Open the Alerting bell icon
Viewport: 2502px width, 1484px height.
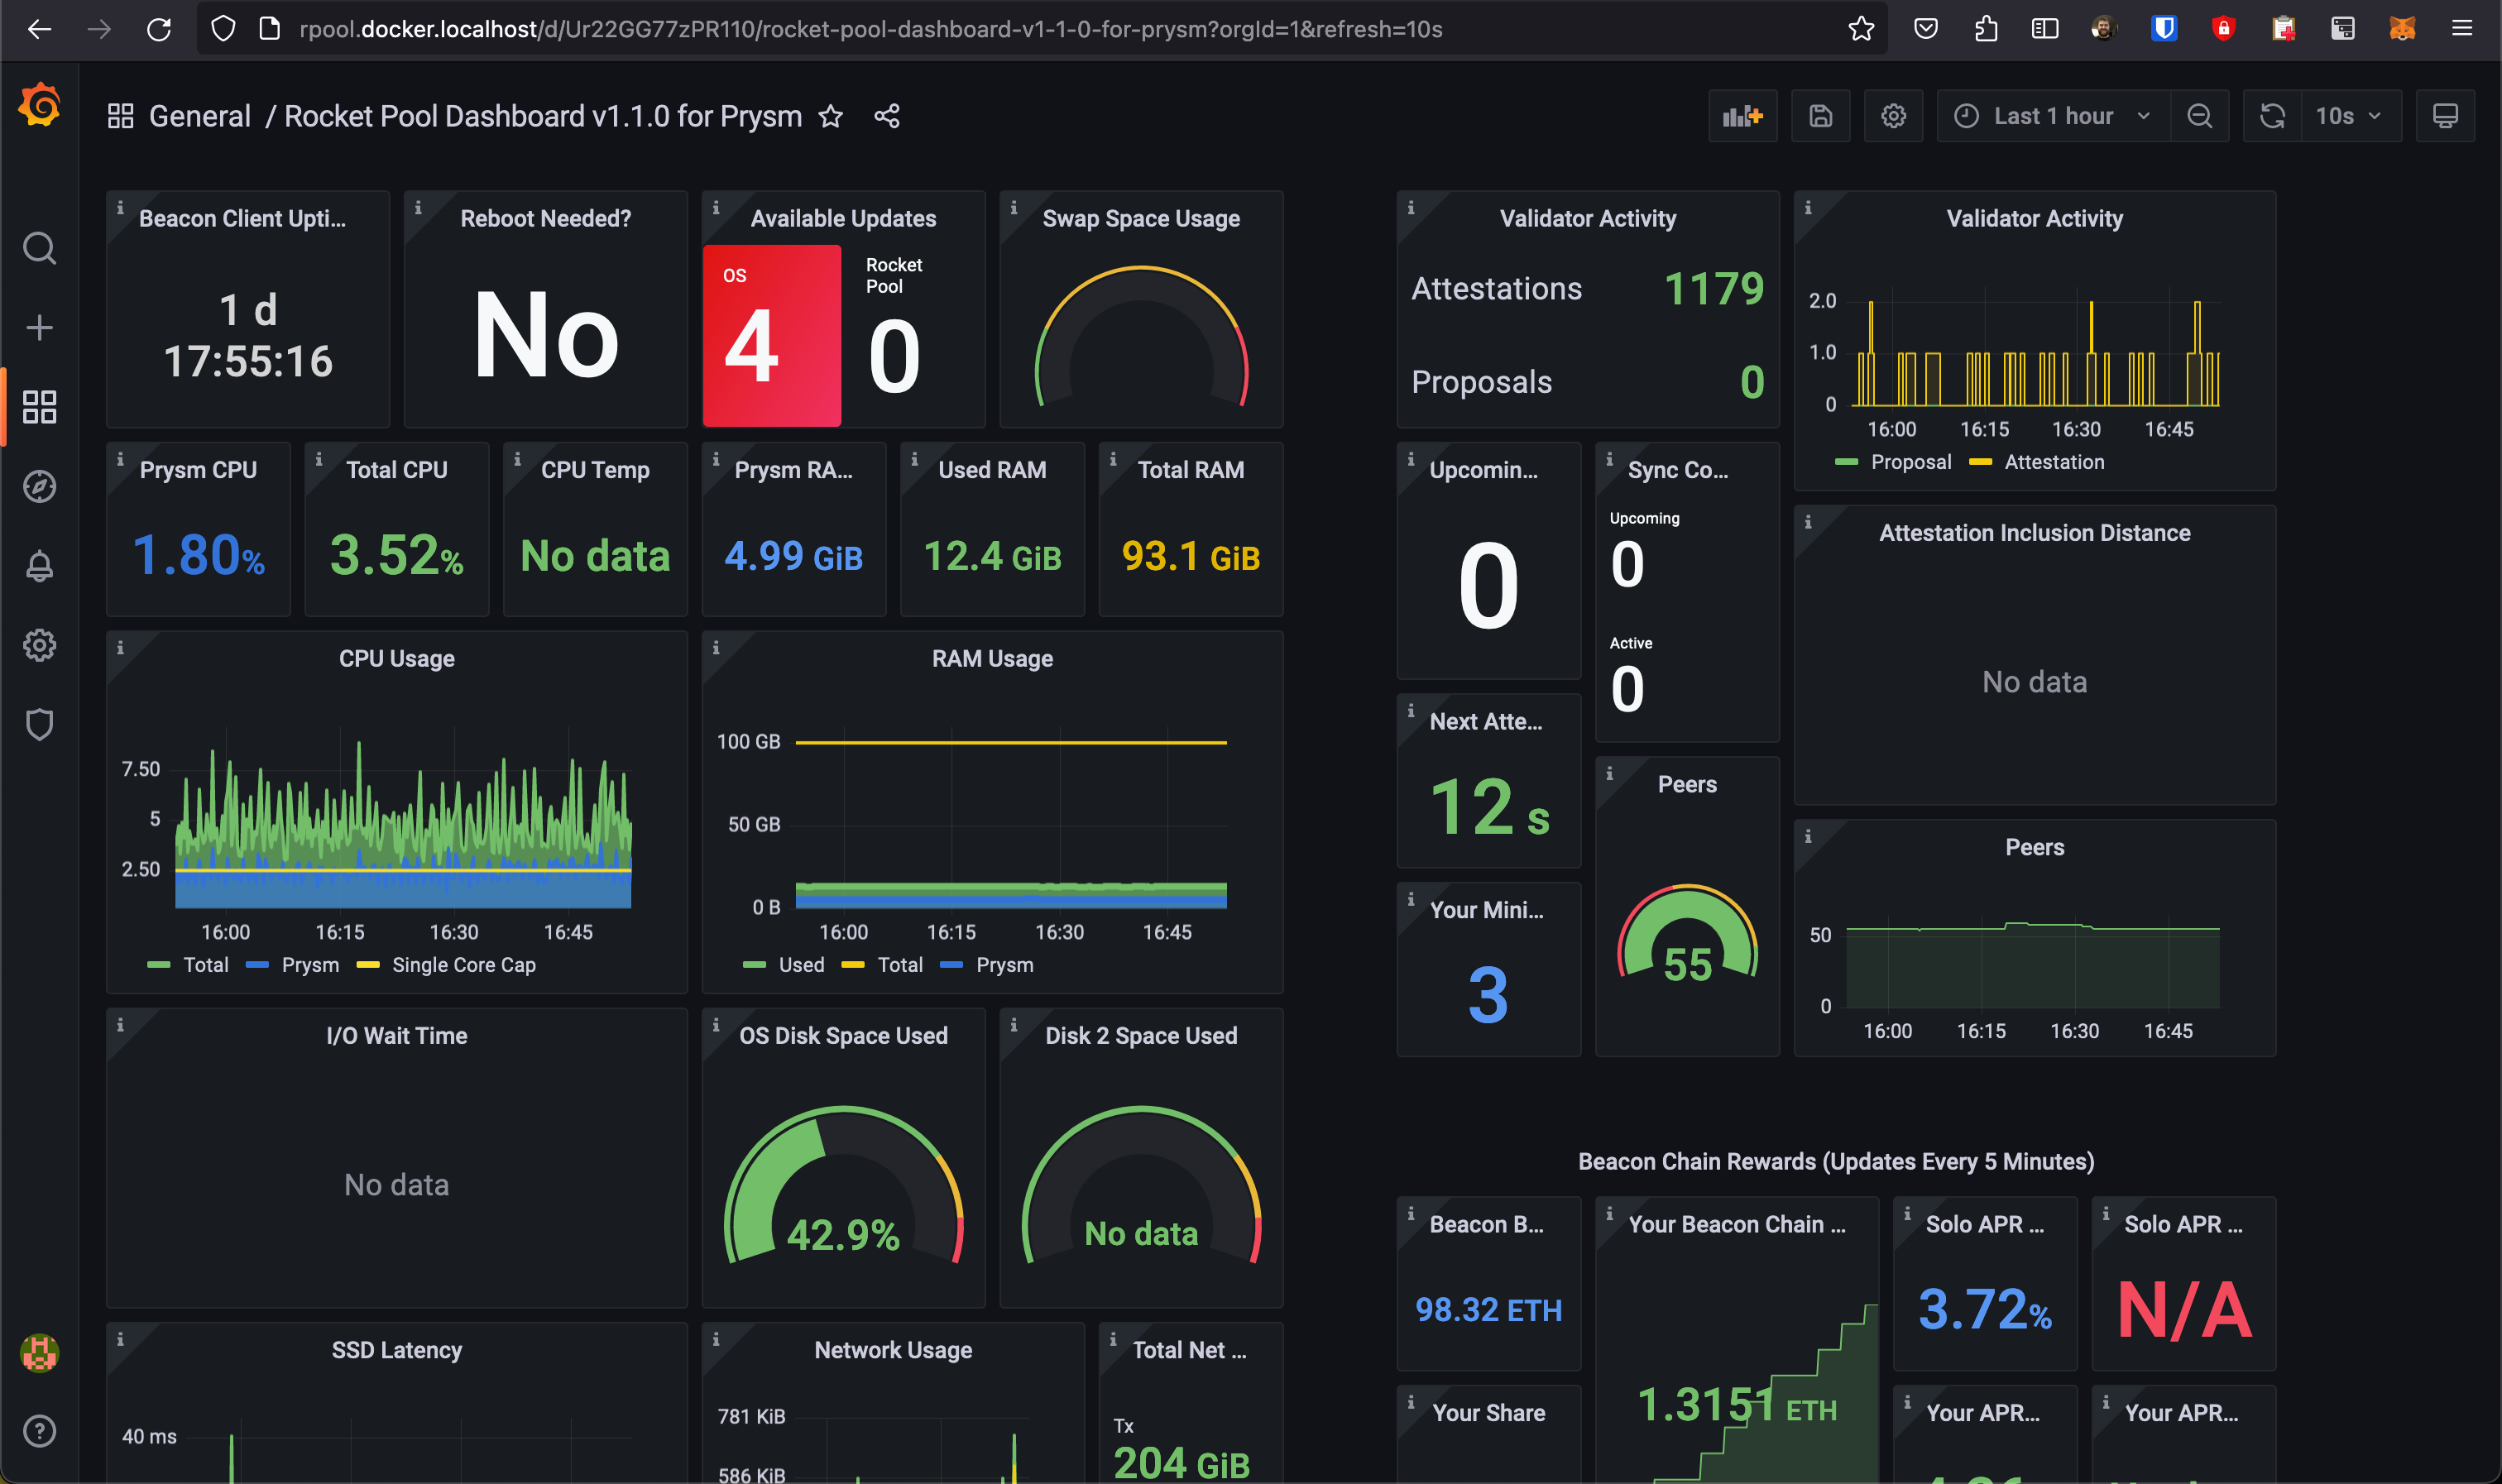point(40,566)
